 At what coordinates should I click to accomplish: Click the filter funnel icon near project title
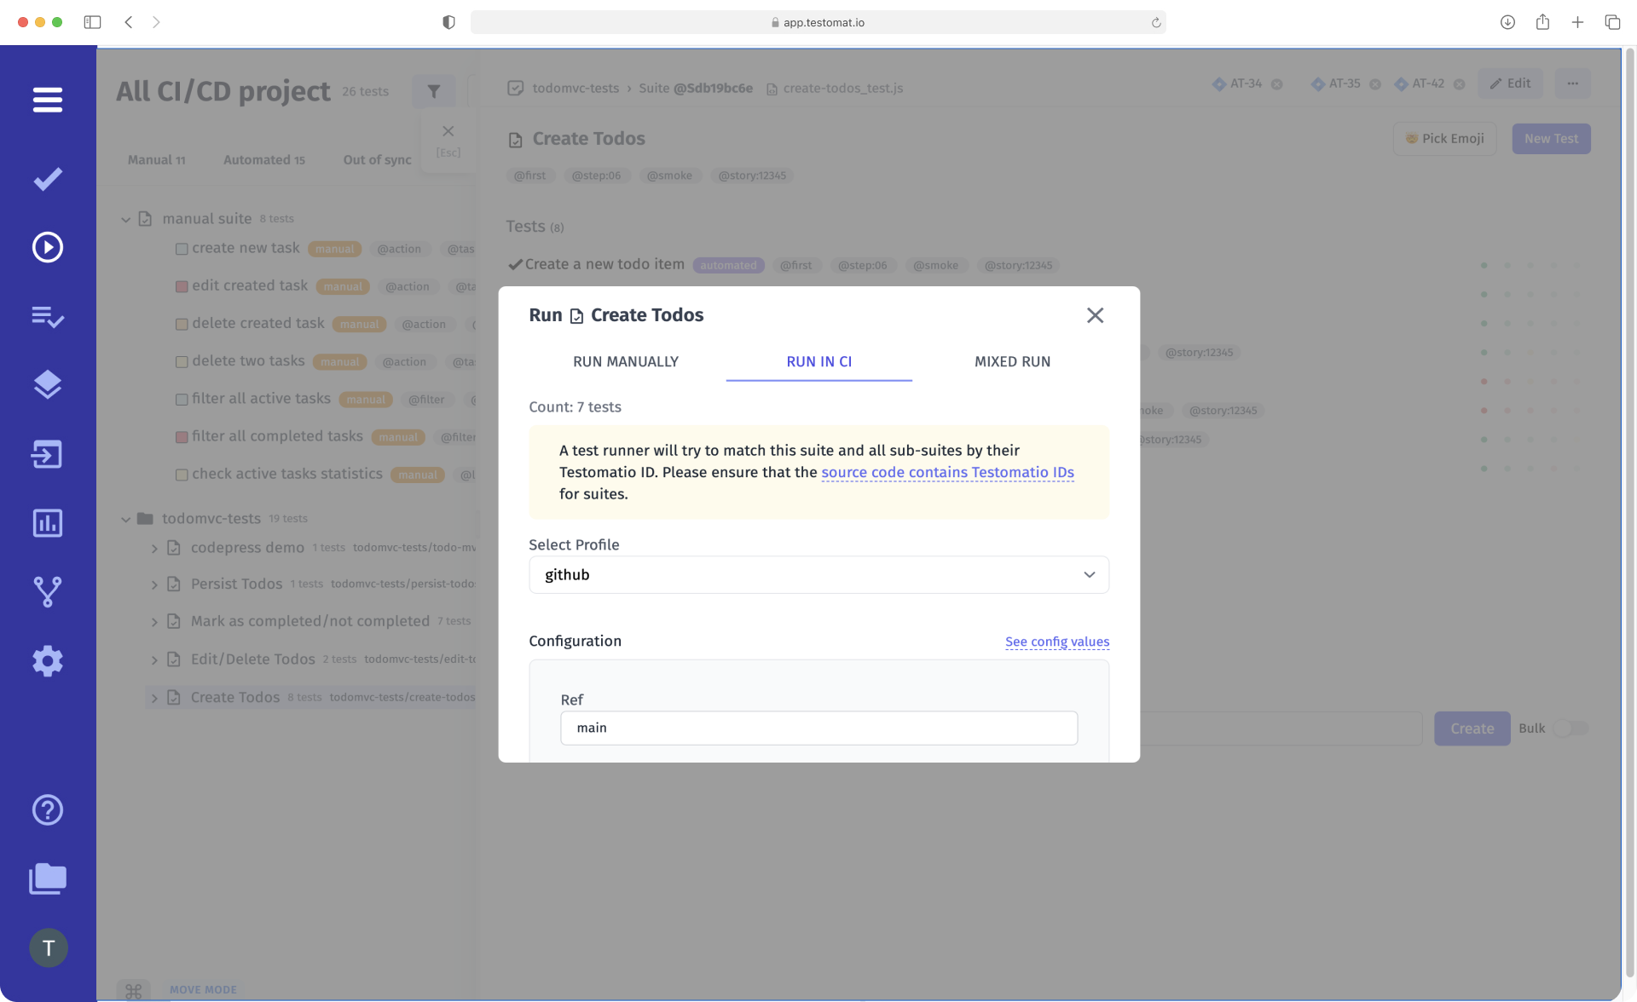coord(434,90)
